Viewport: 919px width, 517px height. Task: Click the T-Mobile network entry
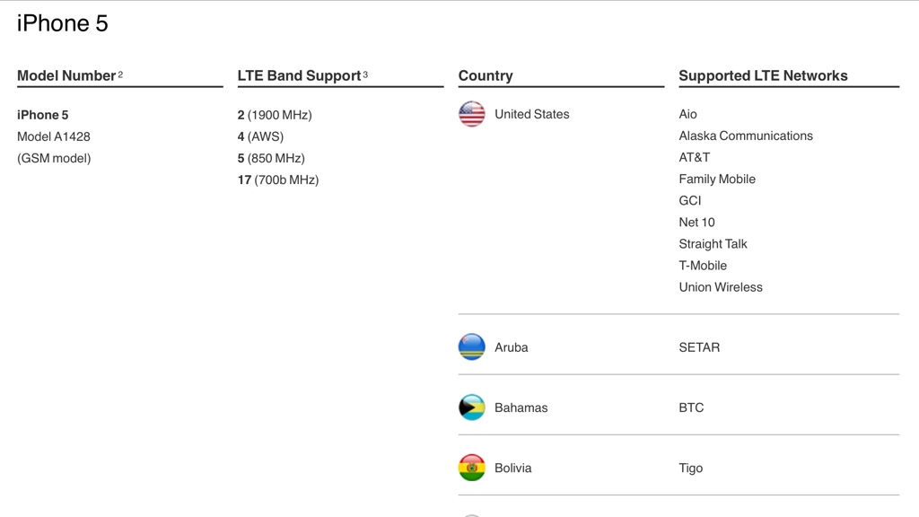point(703,266)
